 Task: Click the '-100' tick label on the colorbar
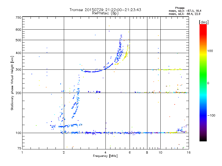click(x=211, y=115)
